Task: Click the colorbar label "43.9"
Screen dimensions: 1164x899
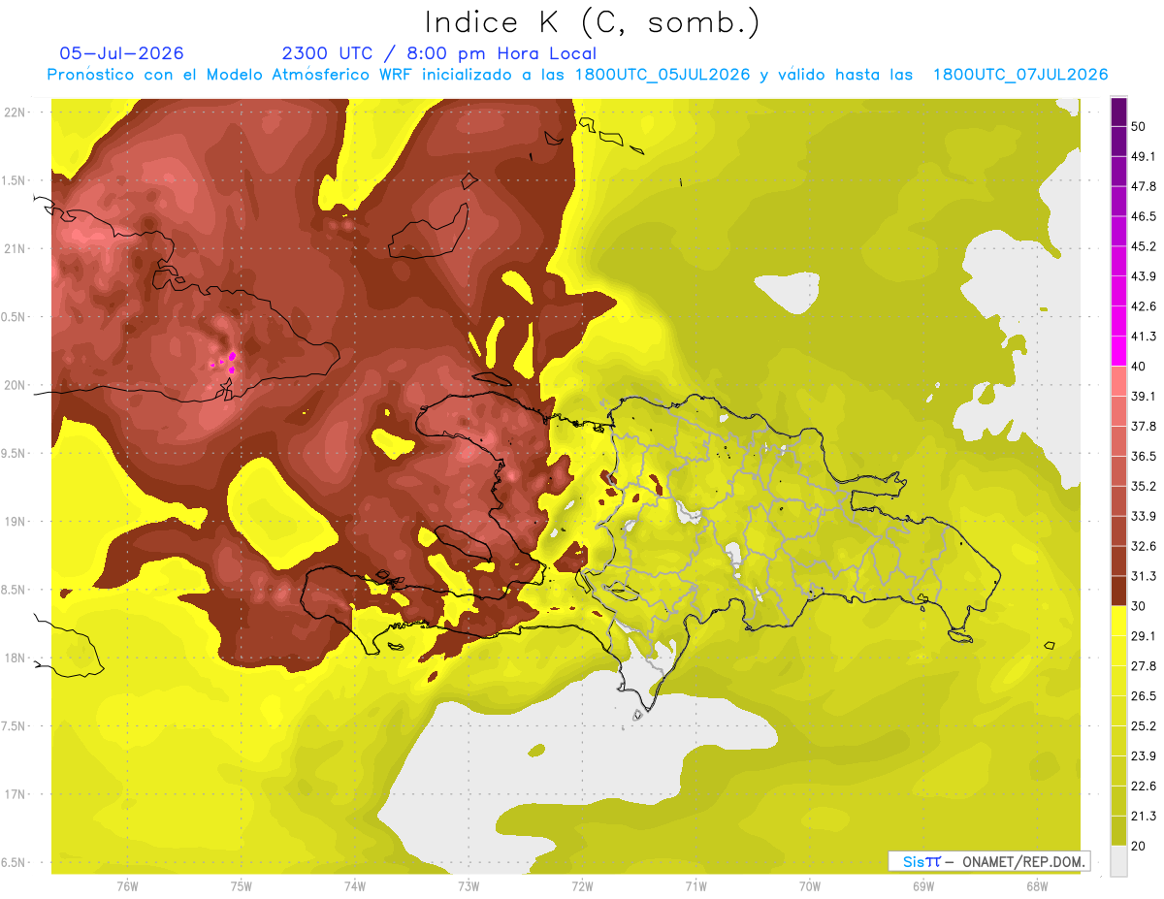Action: click(1143, 276)
